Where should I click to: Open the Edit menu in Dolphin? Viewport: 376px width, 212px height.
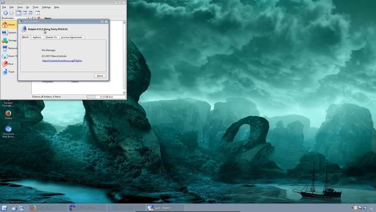tap(11, 7)
